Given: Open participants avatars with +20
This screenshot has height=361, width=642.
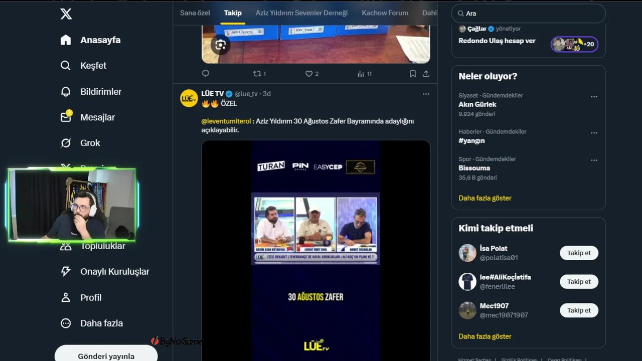Looking at the screenshot, I should tap(574, 44).
